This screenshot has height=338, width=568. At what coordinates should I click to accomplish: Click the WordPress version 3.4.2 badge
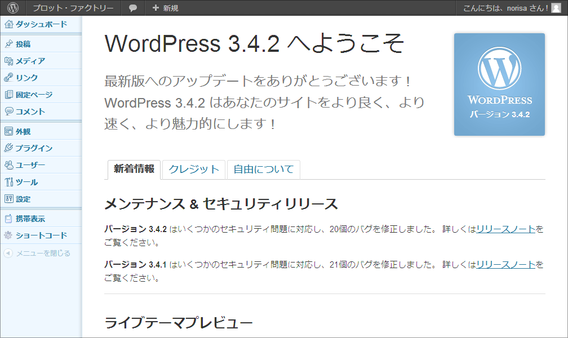pos(499,84)
